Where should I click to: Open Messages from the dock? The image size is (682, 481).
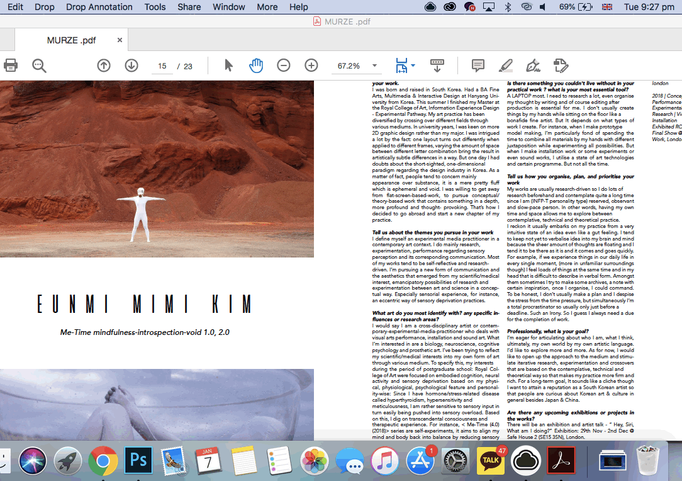tap(350, 461)
